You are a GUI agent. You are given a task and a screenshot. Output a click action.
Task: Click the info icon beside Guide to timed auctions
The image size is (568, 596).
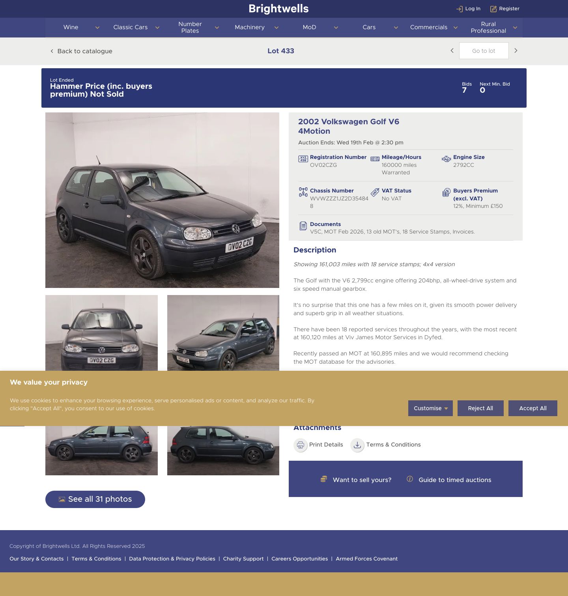[410, 479]
